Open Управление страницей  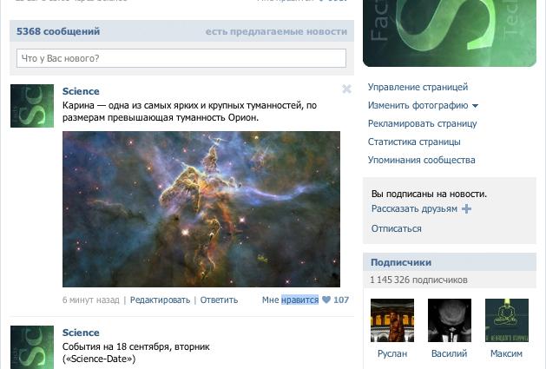pyautogui.click(x=418, y=87)
